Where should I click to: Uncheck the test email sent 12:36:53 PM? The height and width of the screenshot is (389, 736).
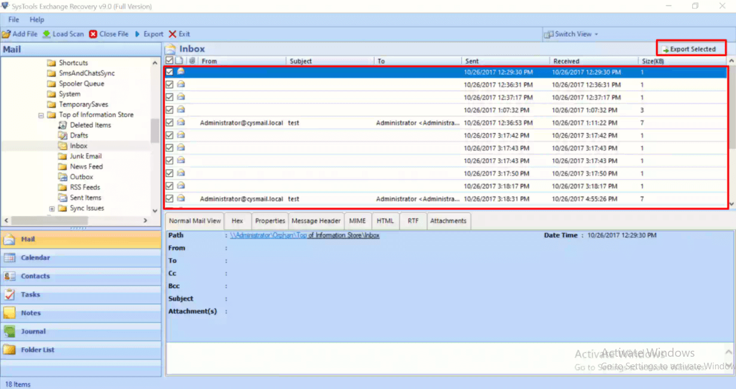(170, 122)
